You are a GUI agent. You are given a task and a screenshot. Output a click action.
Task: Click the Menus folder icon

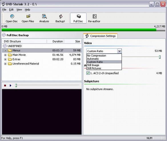coord(10,50)
